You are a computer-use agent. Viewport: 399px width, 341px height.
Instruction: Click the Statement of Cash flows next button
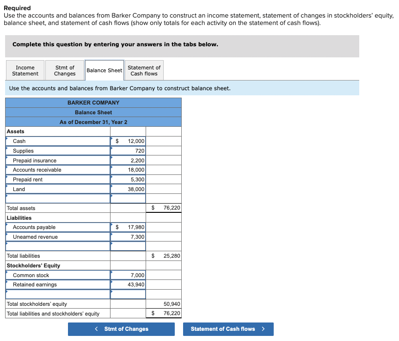(228, 329)
